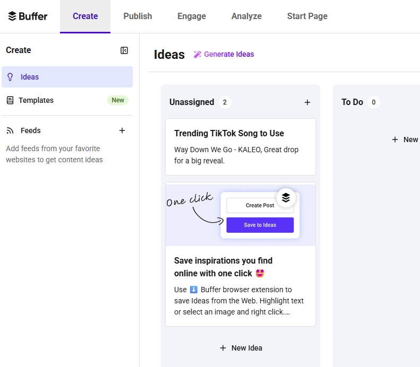The image size is (420, 367).
Task: Open the Trending TikTok Song idea card
Action: 240,146
